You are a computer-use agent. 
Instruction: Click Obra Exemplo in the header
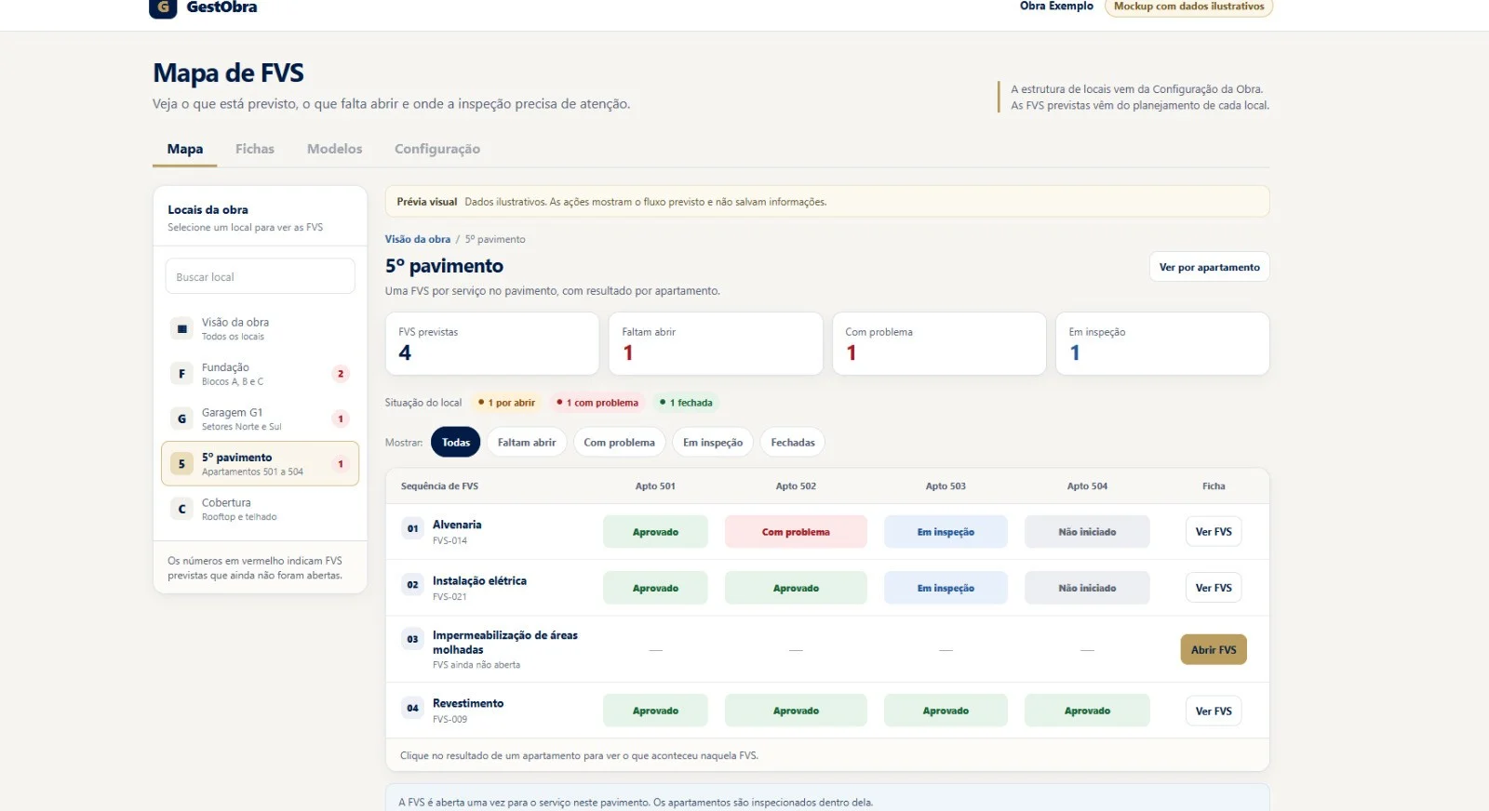[x=1056, y=7]
